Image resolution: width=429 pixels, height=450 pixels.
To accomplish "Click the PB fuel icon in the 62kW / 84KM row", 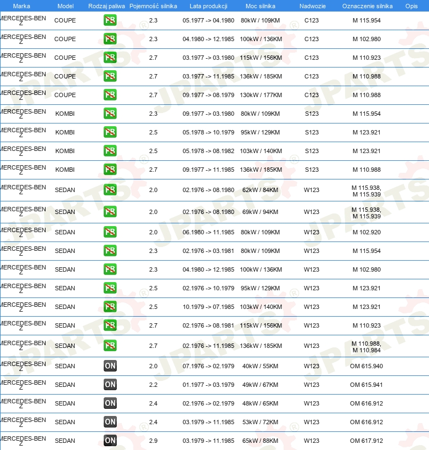I will tap(110, 190).
